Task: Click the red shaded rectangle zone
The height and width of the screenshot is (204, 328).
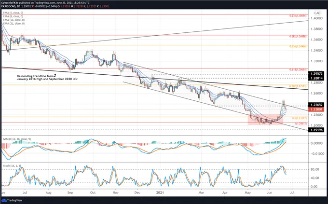Action: tap(265, 120)
